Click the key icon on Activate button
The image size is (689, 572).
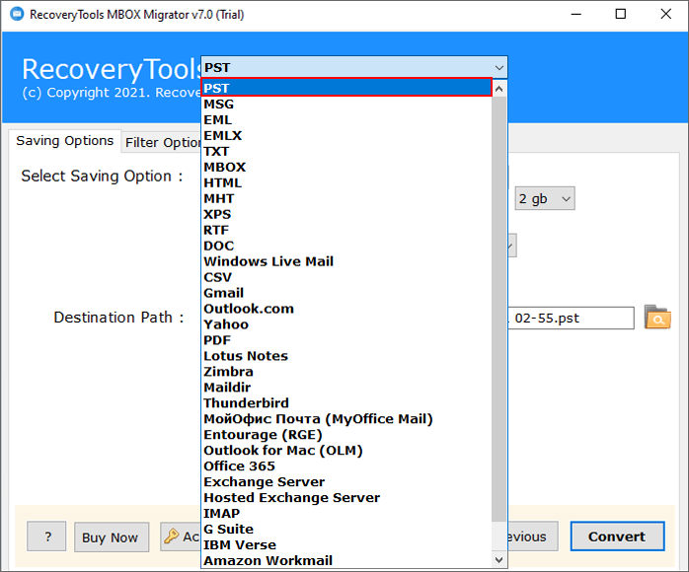point(171,536)
